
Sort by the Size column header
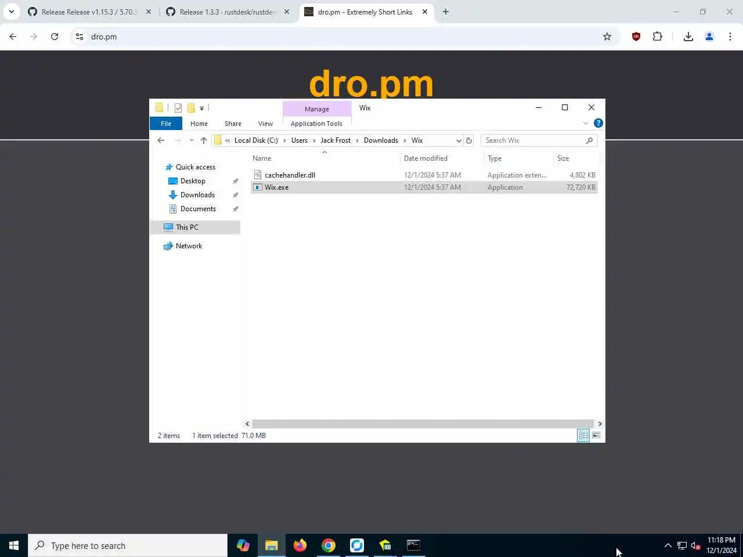(576, 158)
